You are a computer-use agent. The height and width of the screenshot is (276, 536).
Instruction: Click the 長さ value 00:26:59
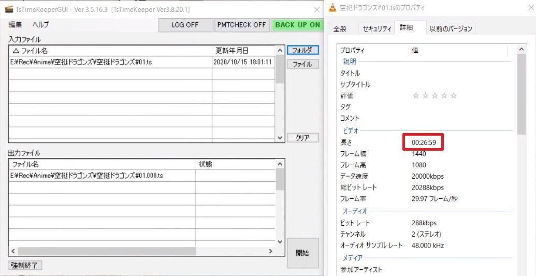pyautogui.click(x=424, y=142)
